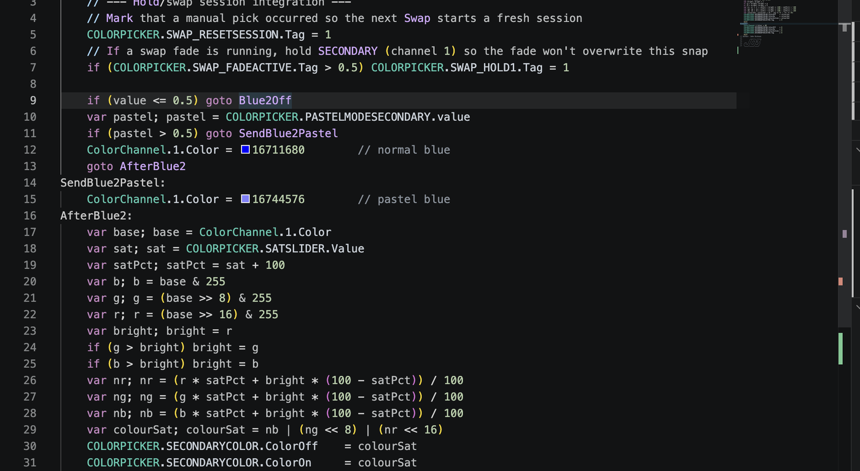Screen dimensions: 860x471
Task: Click the AfterBlue2 label definition on line 16
Action: point(96,216)
